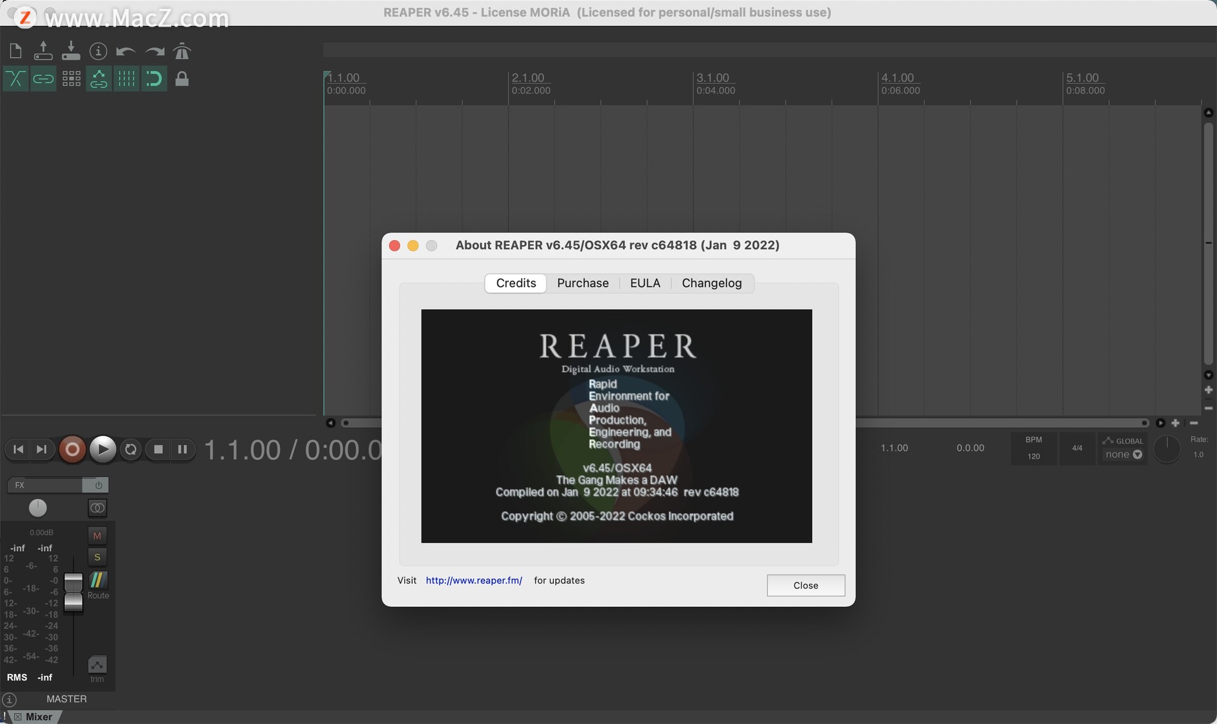The image size is (1217, 724).
Task: Toggle snap with the magnet icon
Action: coord(154,79)
